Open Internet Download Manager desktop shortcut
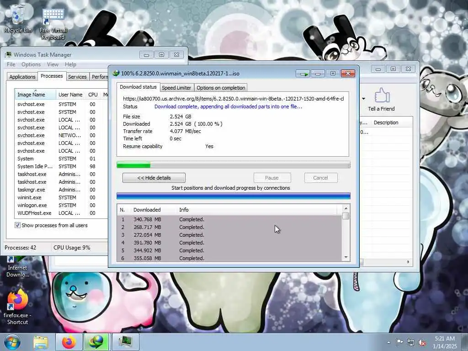Image resolution: width=468 pixels, height=351 pixels. click(x=18, y=266)
